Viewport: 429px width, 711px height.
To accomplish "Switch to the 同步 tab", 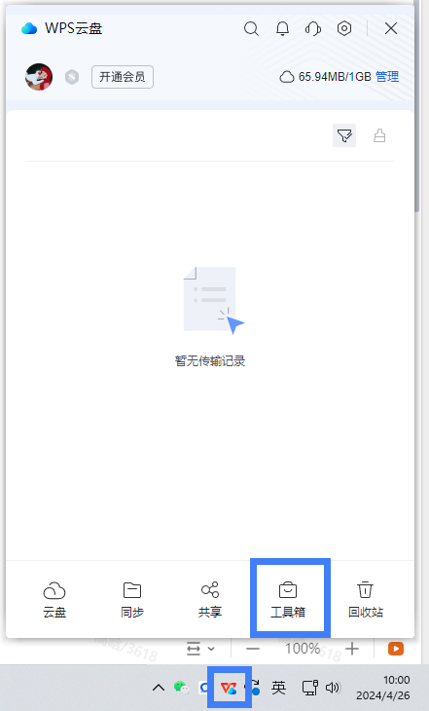I will coord(132,599).
